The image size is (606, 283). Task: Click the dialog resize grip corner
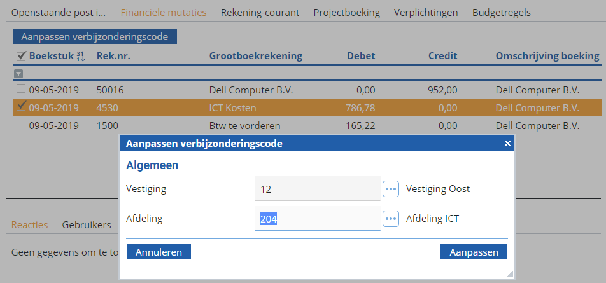(x=509, y=273)
